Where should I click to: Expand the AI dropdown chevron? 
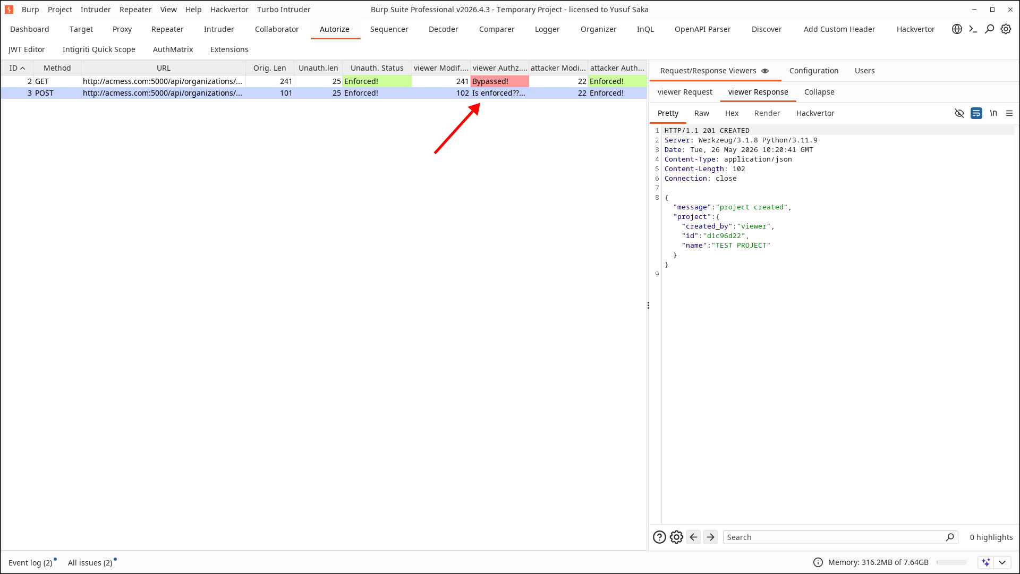point(1002,562)
